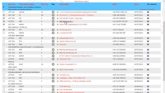Open the C.T.M. Centro Trasmissioni Meccaniche link

tap(76, 56)
